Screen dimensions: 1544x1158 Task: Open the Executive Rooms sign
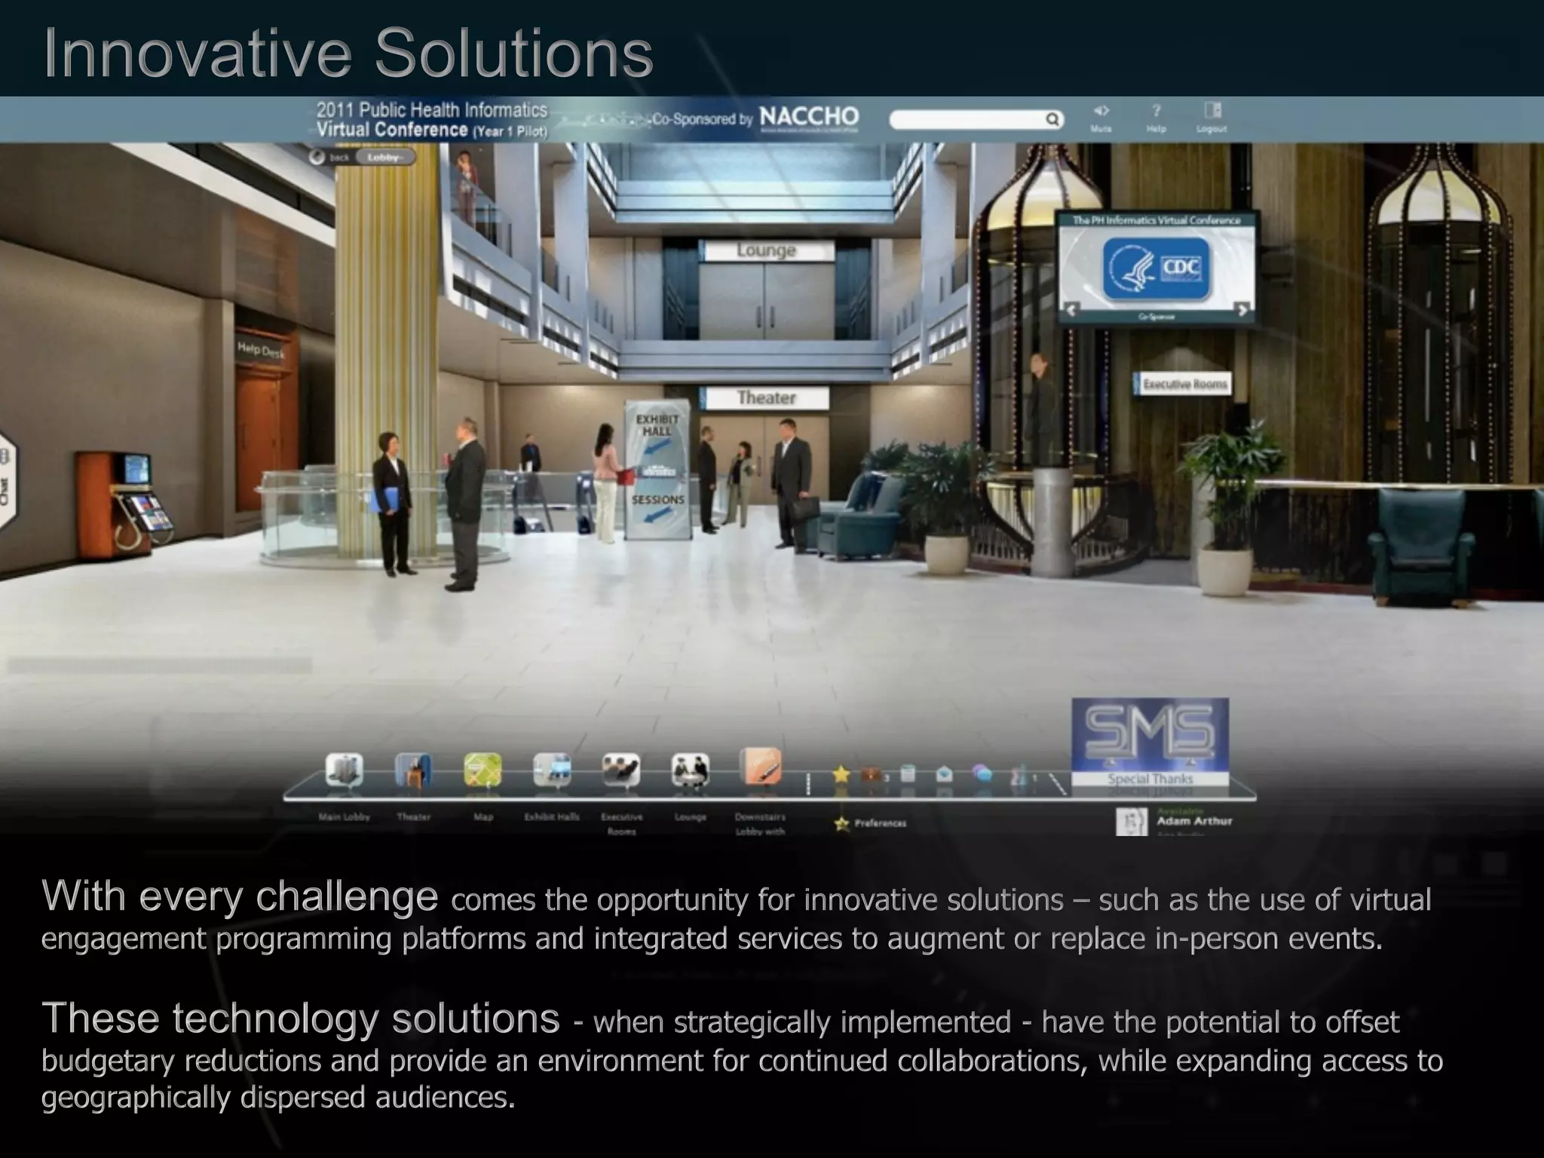(1184, 384)
